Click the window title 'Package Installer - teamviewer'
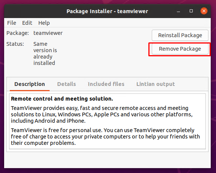216x173 pixels. (107, 11)
